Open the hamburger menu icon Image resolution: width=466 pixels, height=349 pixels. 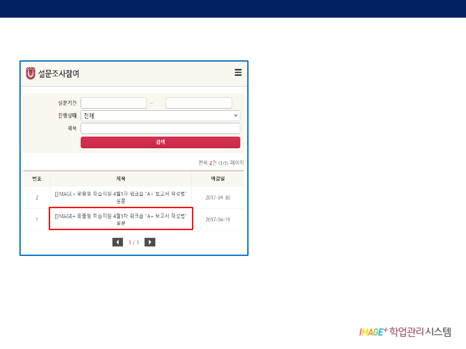[238, 72]
